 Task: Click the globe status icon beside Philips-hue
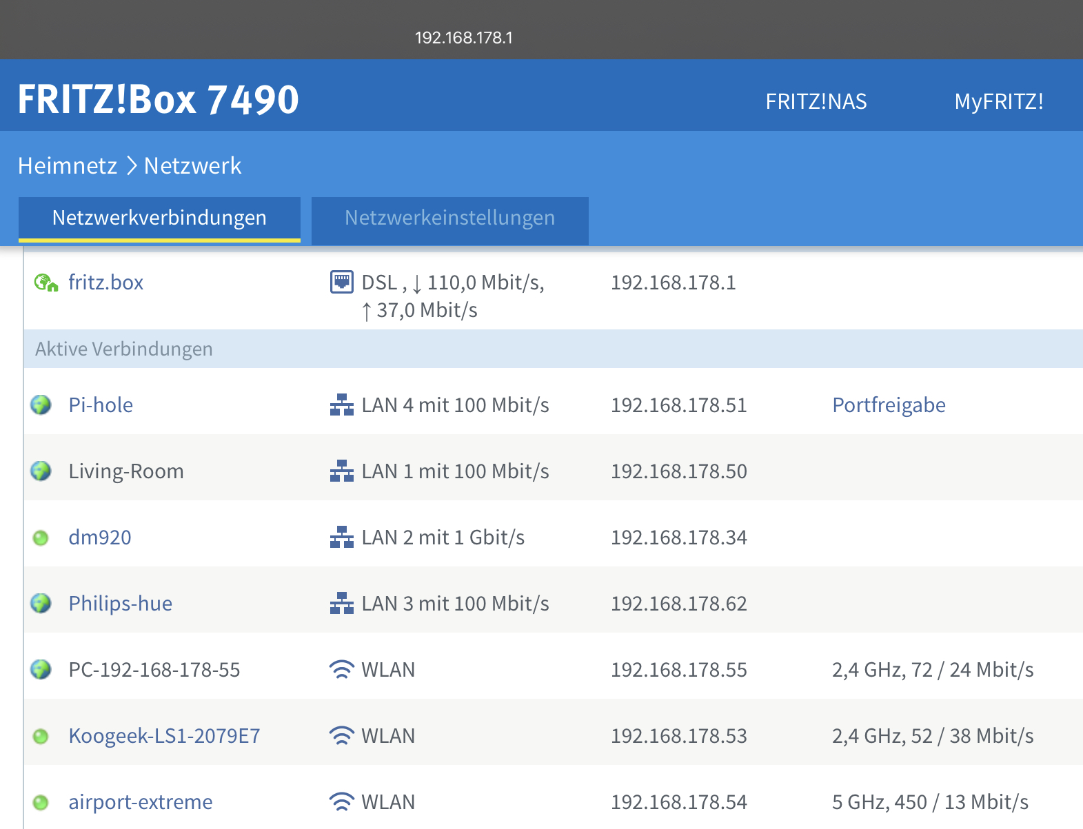point(41,604)
